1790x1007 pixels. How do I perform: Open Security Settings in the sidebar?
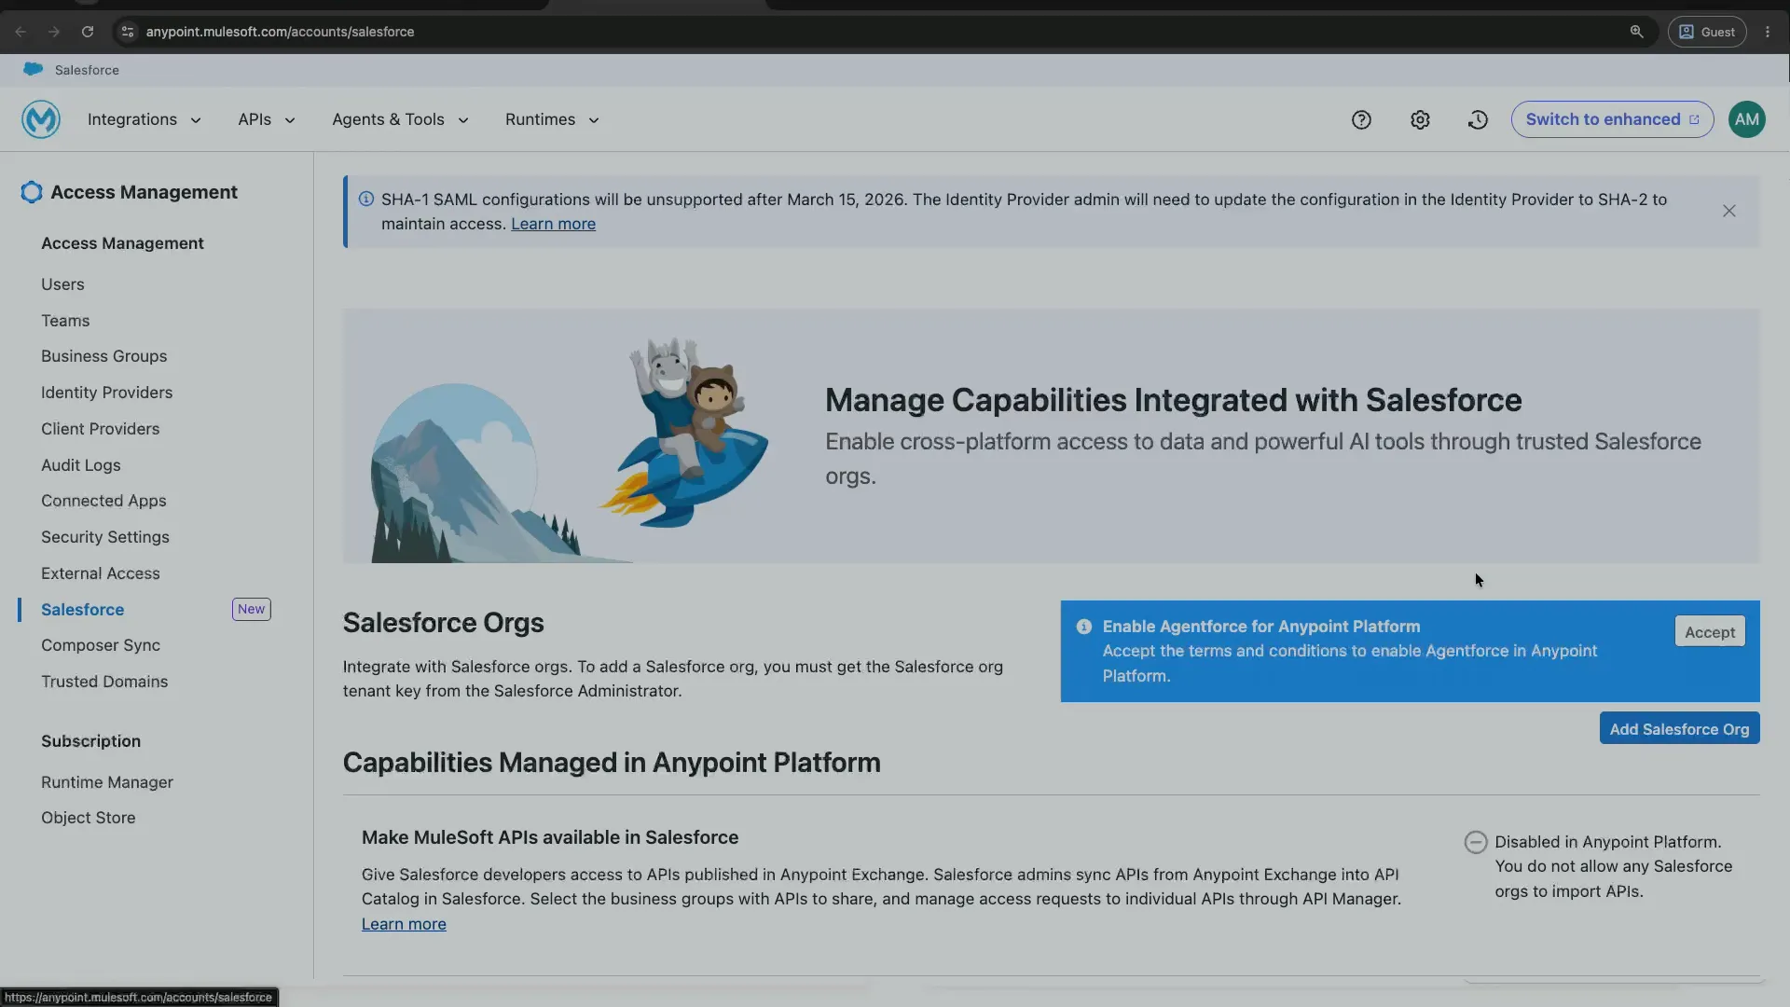105,537
